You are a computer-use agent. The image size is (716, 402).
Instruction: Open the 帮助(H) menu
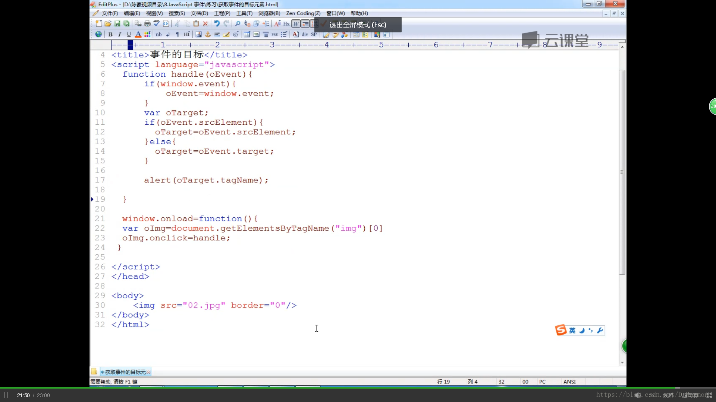click(359, 13)
